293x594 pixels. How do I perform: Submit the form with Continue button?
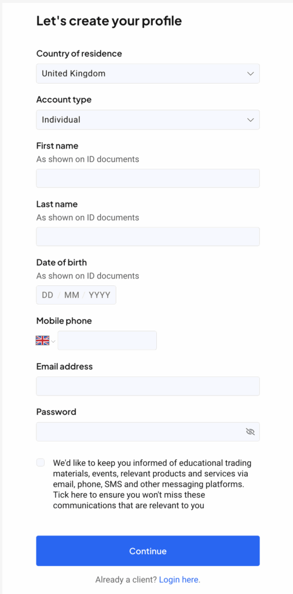(148, 551)
